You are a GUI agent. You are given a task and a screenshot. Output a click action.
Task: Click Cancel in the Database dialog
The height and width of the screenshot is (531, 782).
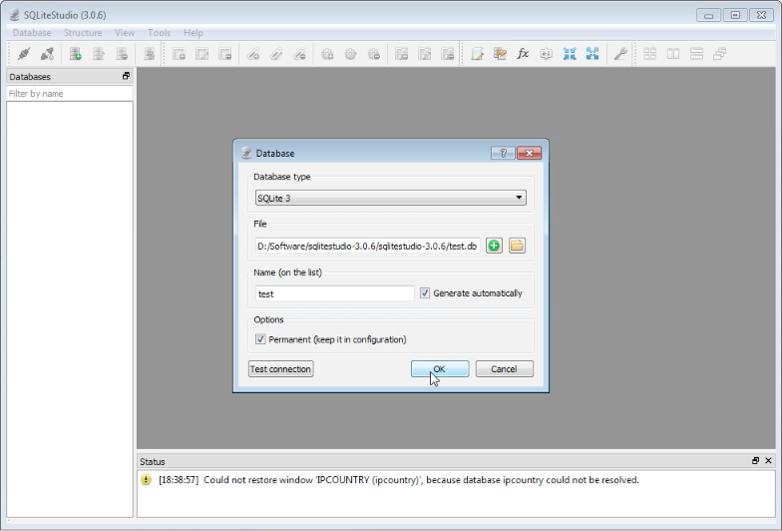505,369
